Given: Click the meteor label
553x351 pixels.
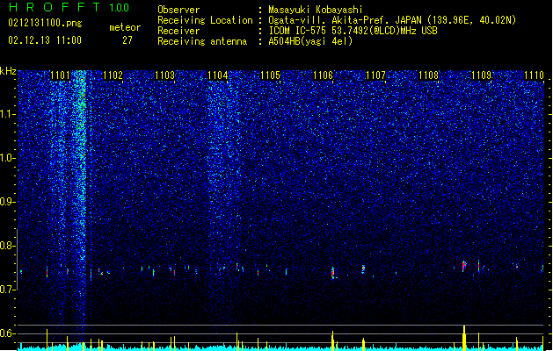Looking at the screenshot, I should coord(125,27).
